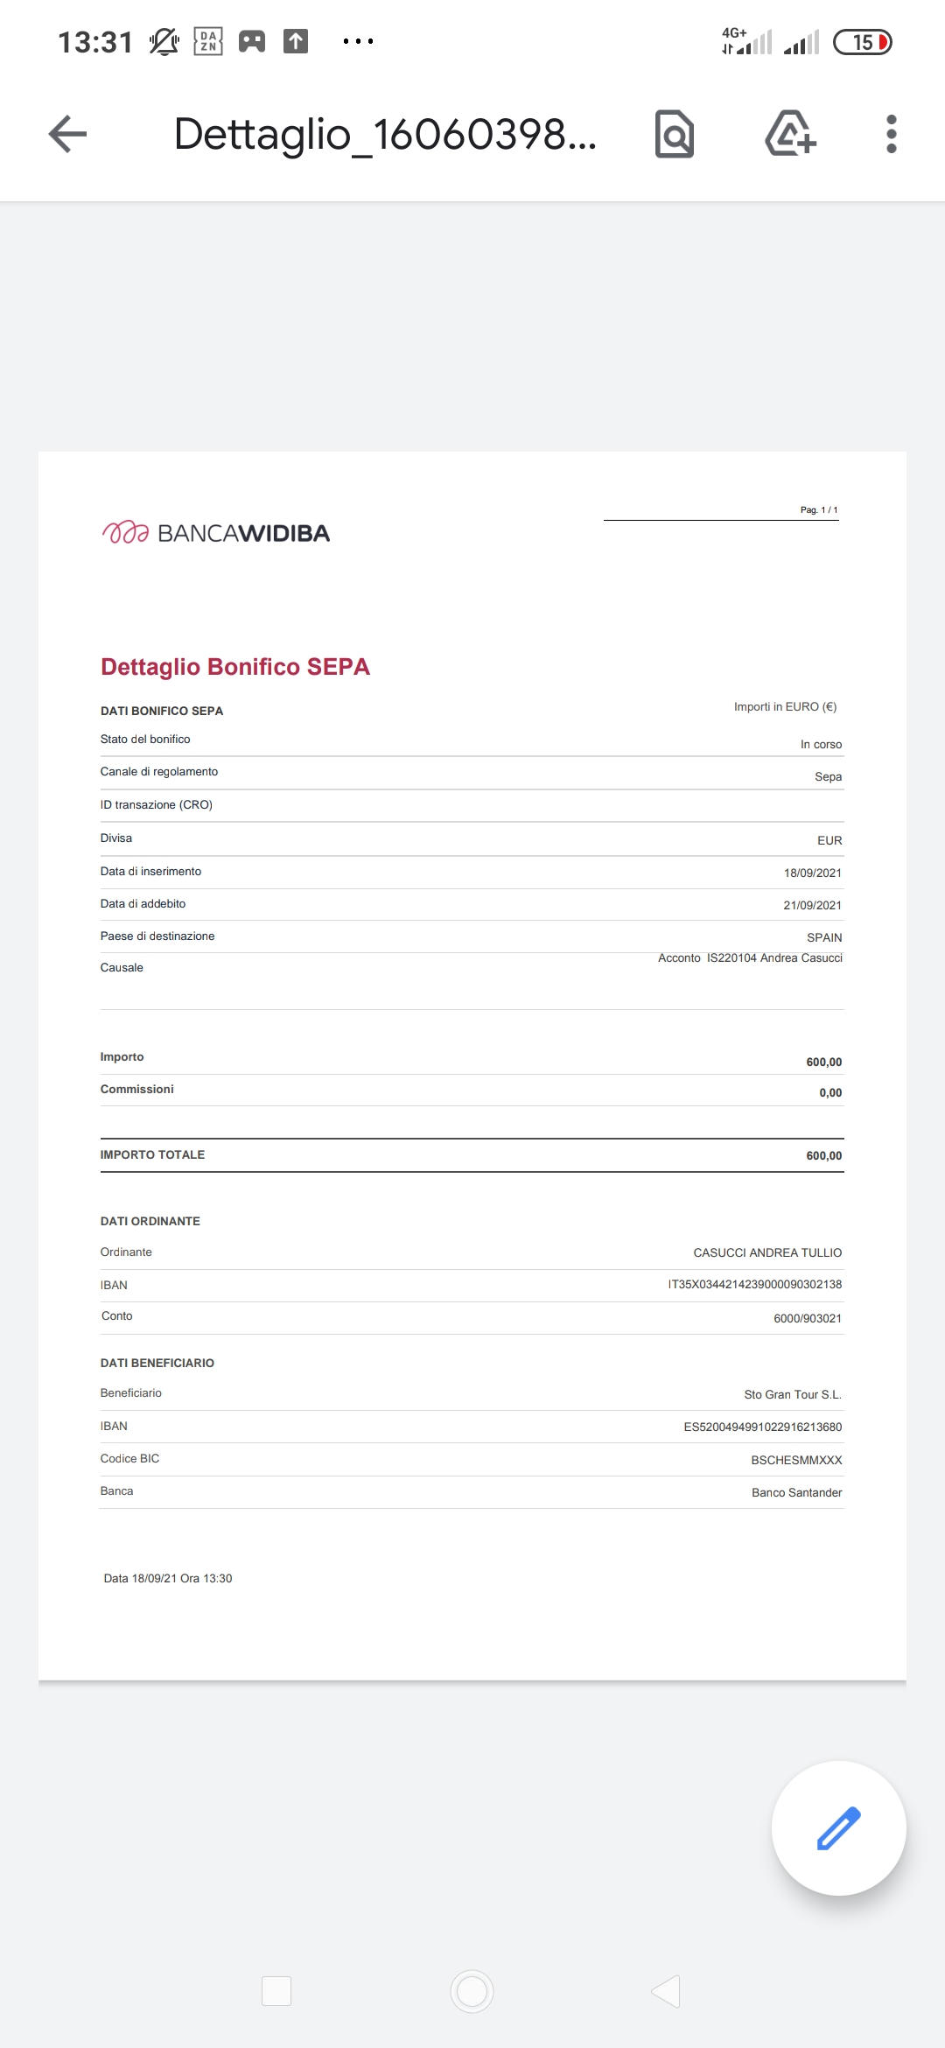Tap the Android back triangle button
The image size is (945, 2048).
(x=667, y=1991)
